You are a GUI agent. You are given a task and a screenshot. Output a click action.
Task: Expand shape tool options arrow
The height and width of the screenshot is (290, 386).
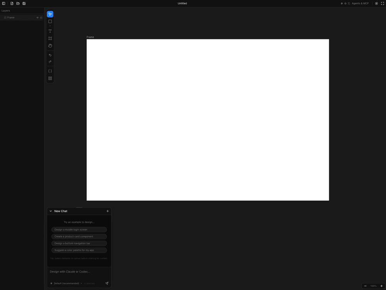50,26
